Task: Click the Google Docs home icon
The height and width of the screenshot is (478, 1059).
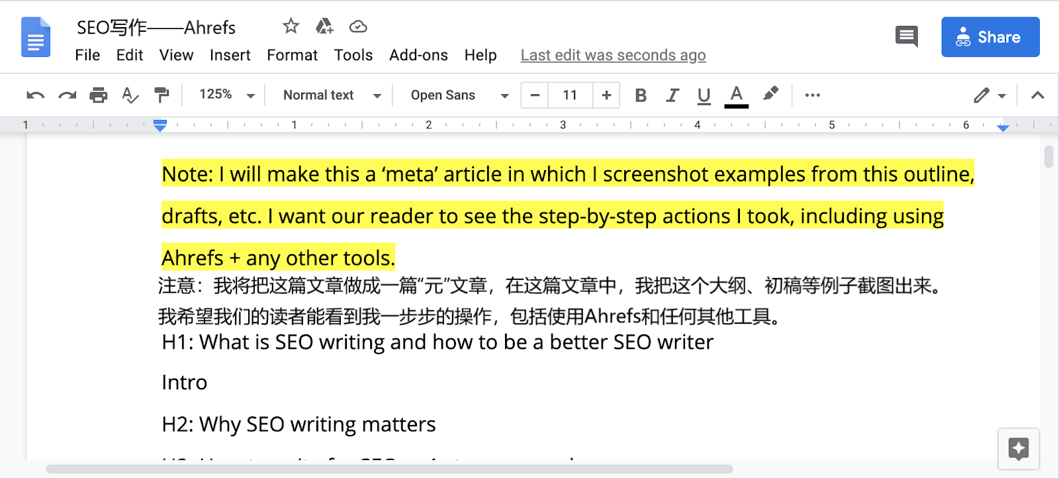Action: [x=36, y=37]
